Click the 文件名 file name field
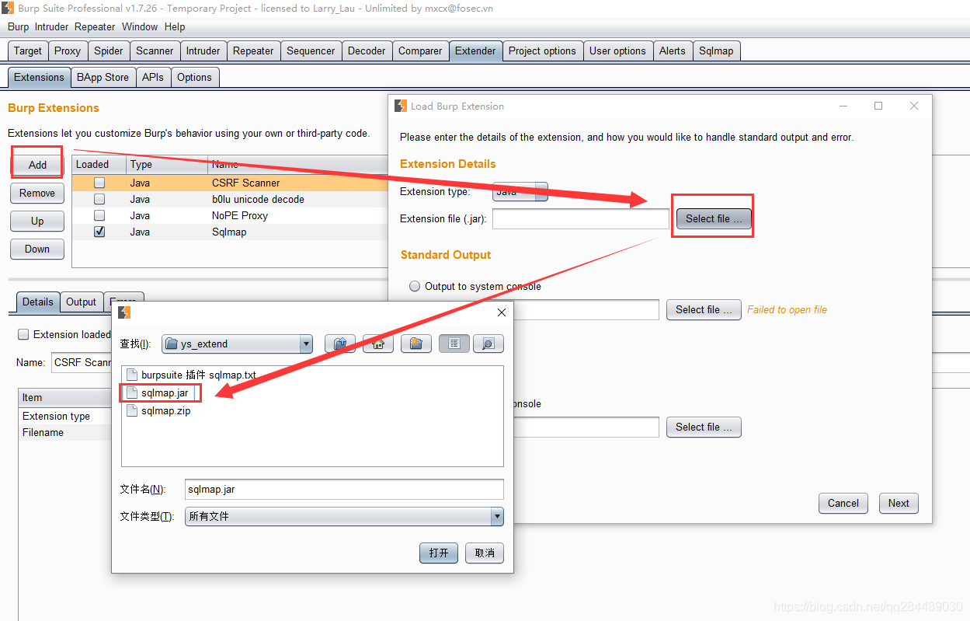This screenshot has width=970, height=621. (x=344, y=489)
